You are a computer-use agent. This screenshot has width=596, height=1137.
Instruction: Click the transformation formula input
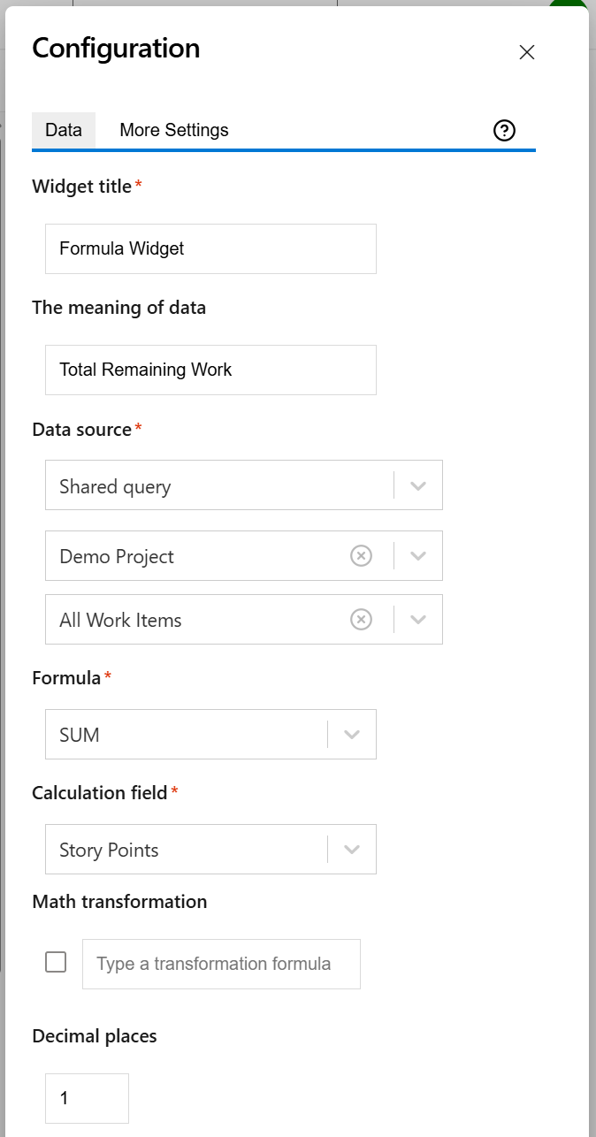221,964
